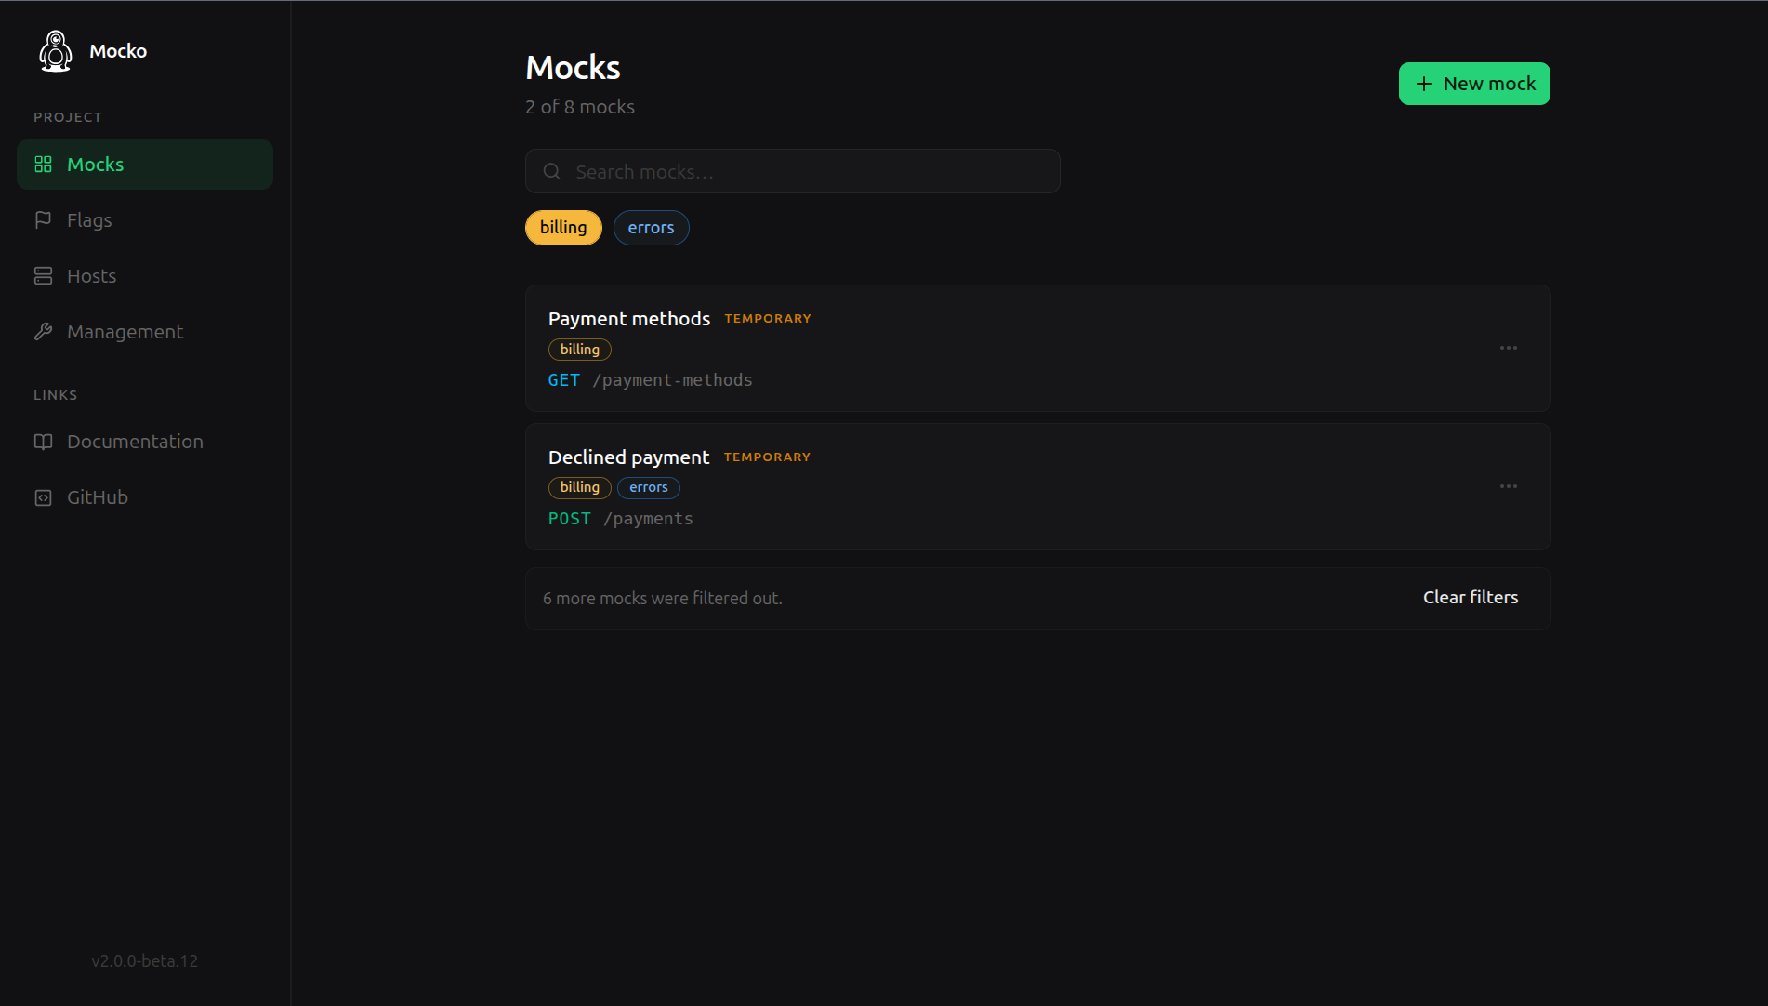Click the GET /payment-methods route text

(651, 380)
